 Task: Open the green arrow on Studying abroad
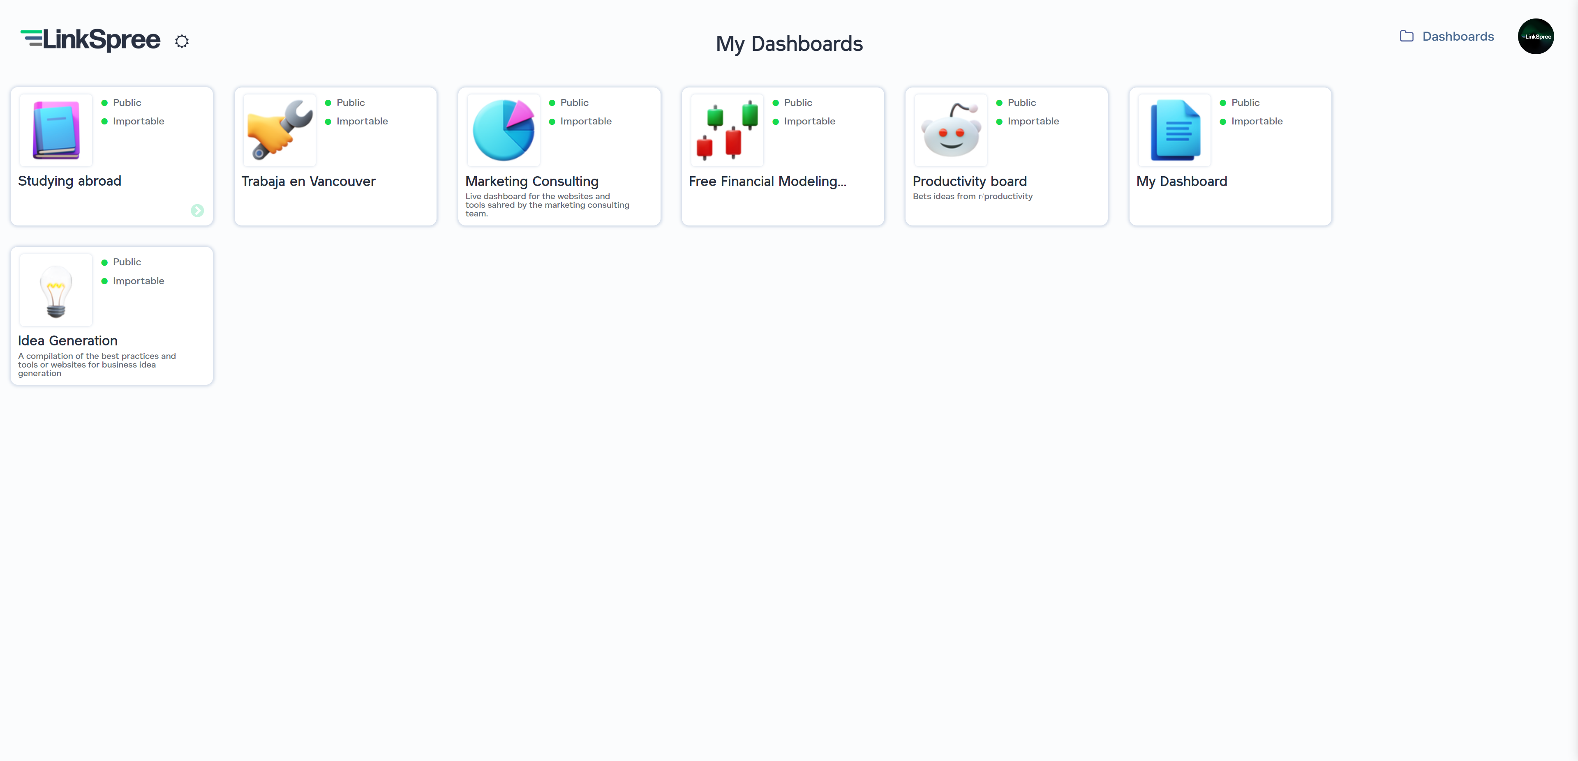[197, 211]
